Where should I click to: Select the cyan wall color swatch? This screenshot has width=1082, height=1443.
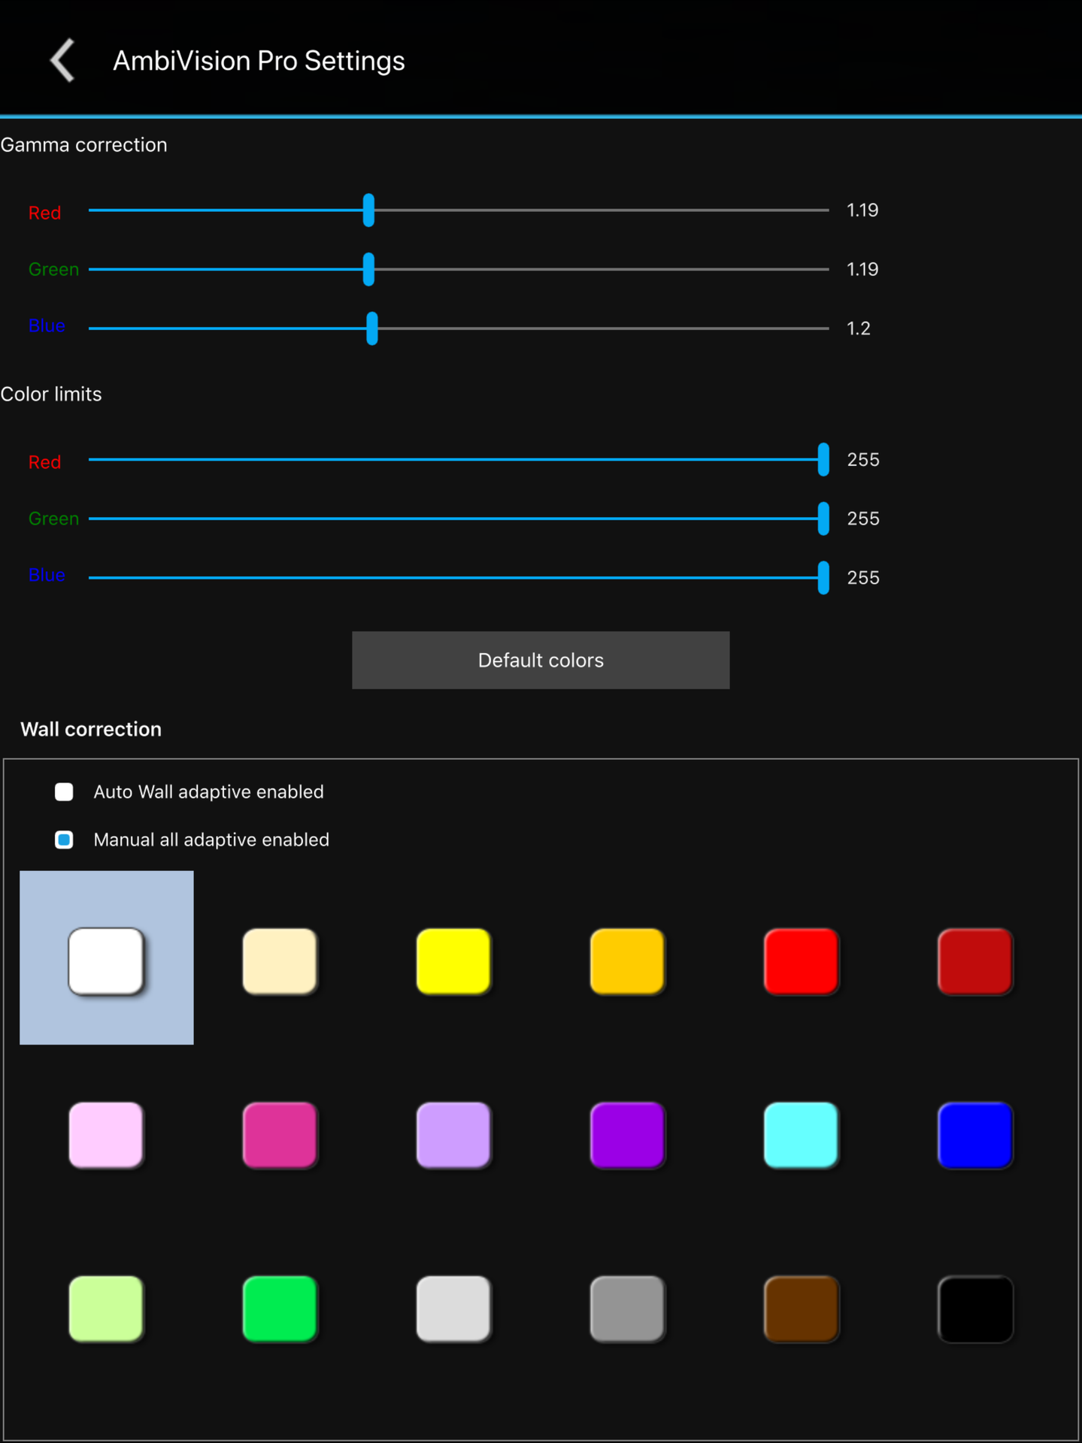tap(801, 1135)
